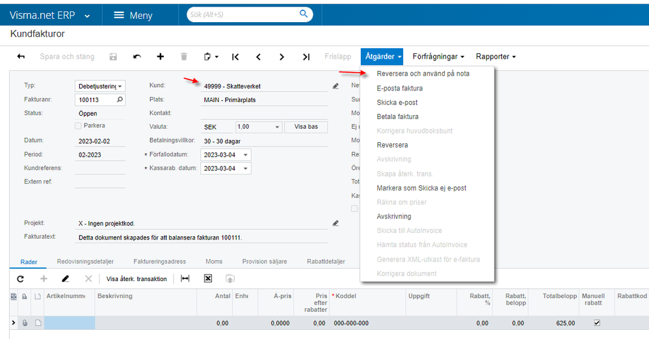Switch to Rabattdetaljer tab
Image resolution: width=649 pixels, height=339 pixels.
pyautogui.click(x=326, y=262)
